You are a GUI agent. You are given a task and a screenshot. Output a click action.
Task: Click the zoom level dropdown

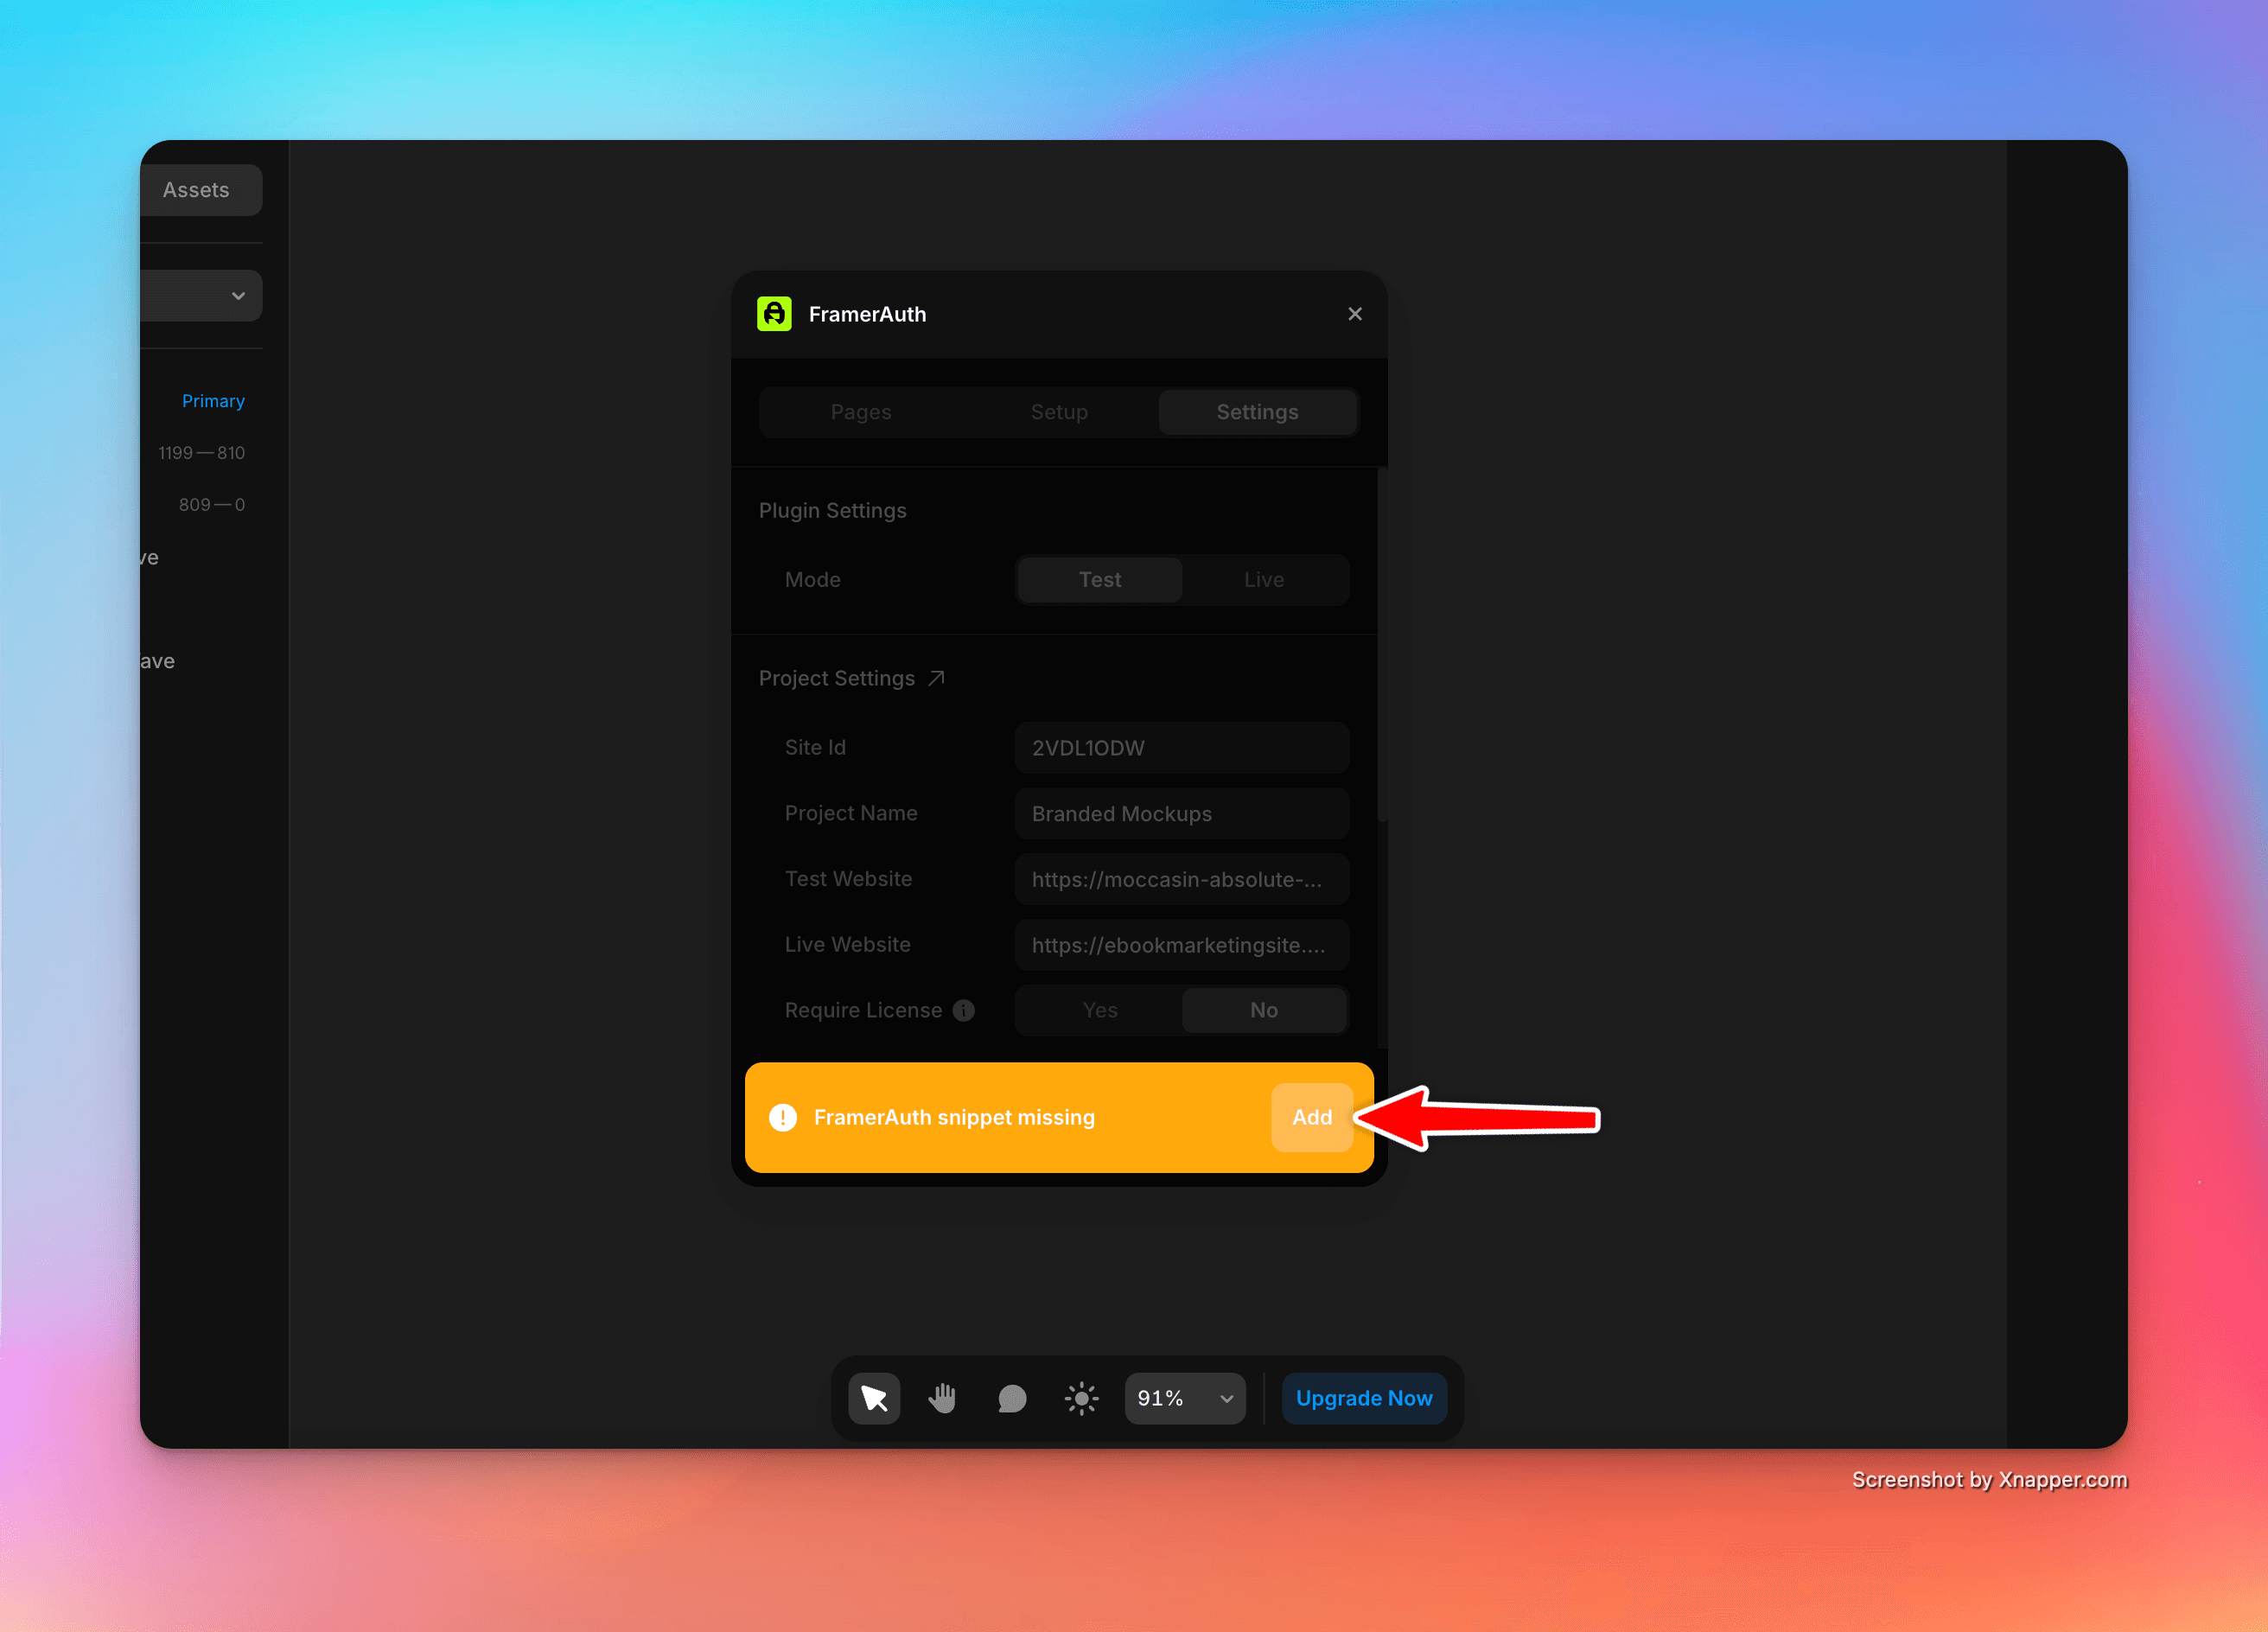1180,1398
